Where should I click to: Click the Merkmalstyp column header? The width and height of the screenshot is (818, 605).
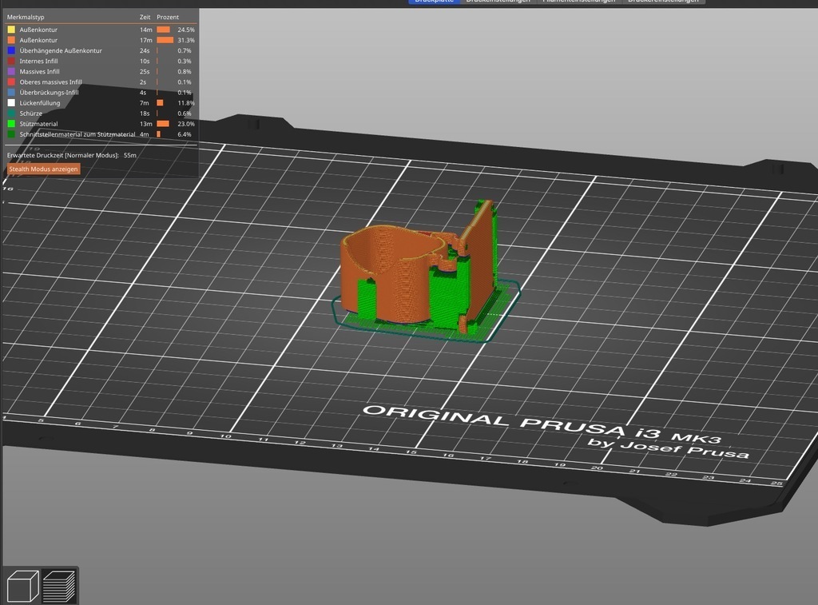[26, 18]
